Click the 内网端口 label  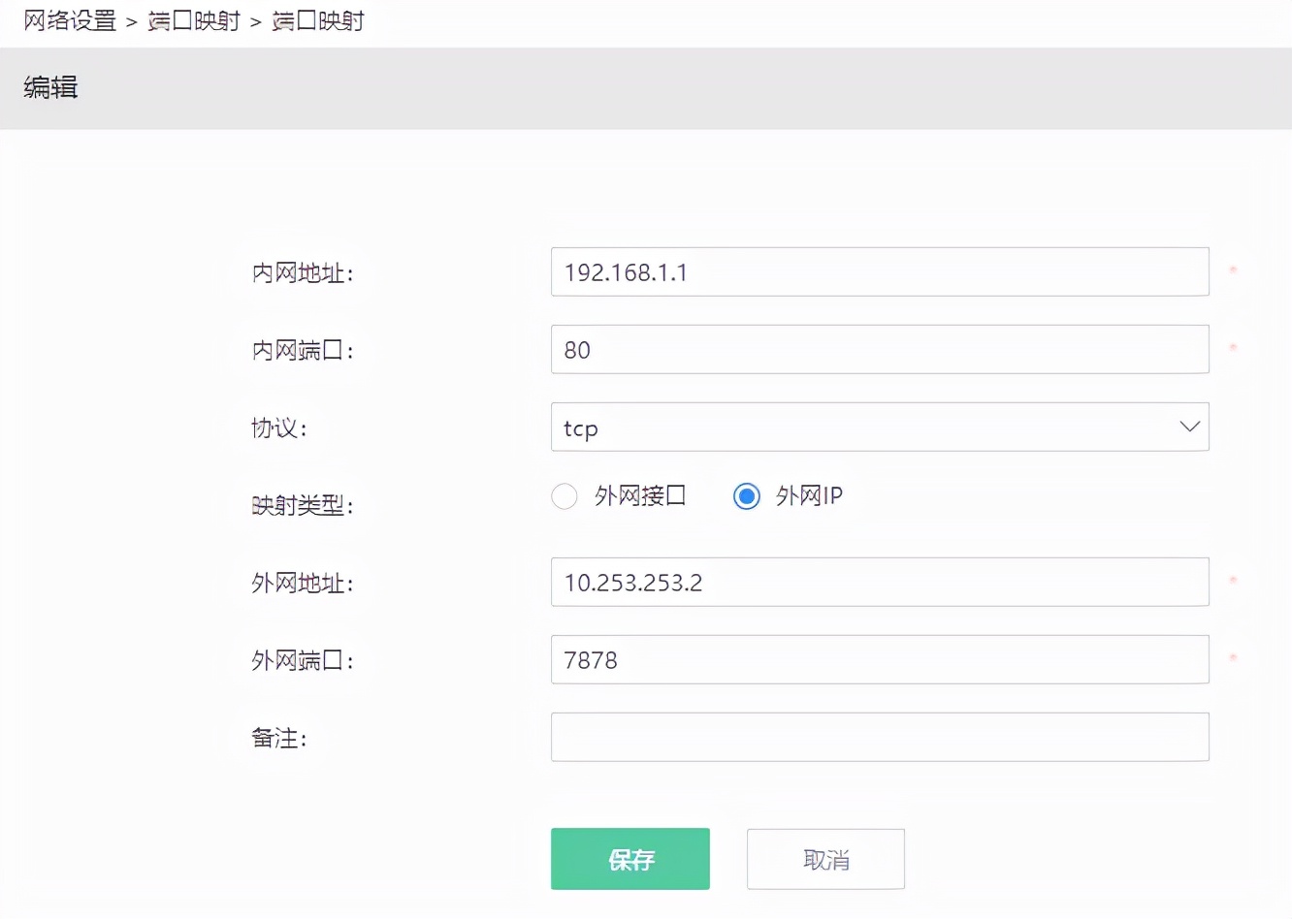pyautogui.click(x=302, y=351)
